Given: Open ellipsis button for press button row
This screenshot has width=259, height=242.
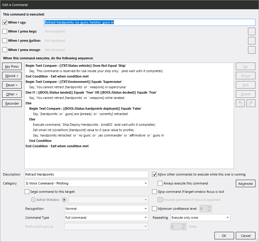Looking at the screenshot, I should (x=252, y=41).
